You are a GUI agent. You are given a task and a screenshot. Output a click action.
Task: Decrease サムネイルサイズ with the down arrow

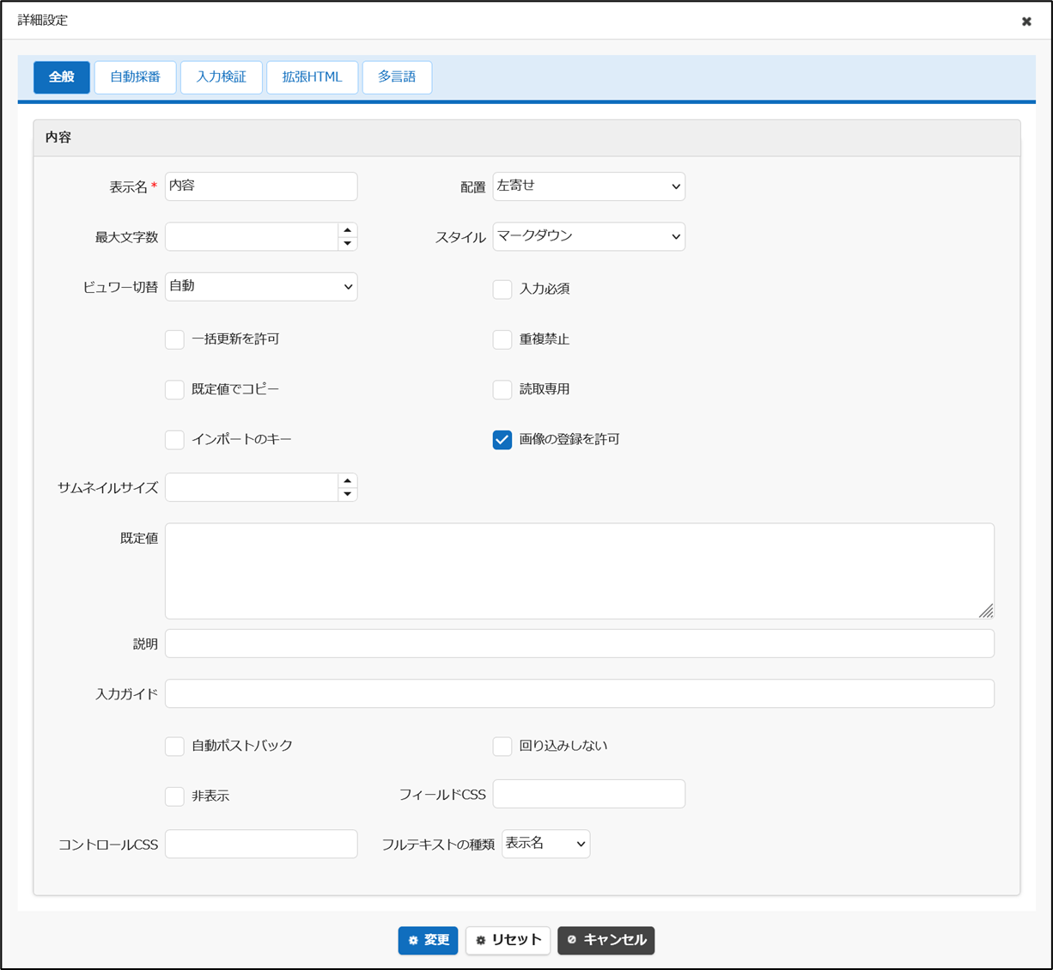pyautogui.click(x=347, y=494)
